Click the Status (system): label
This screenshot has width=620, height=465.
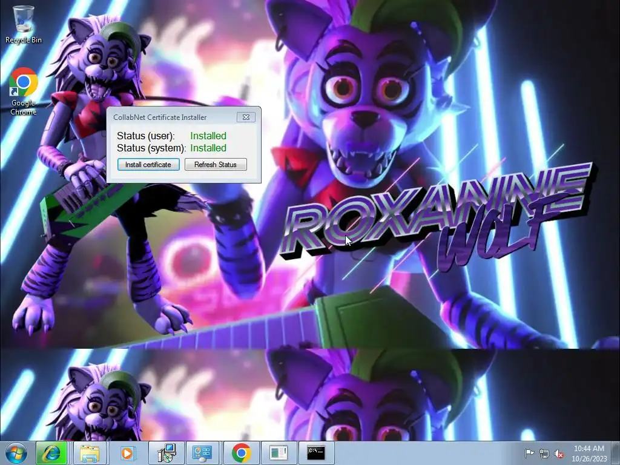(x=151, y=148)
